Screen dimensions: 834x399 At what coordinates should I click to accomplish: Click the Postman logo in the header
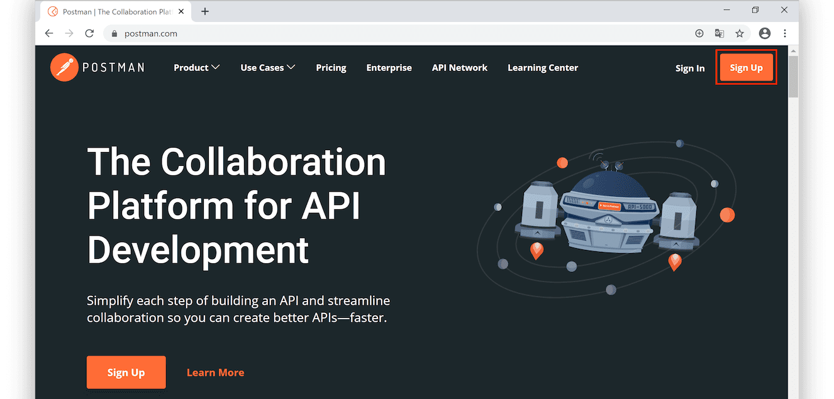click(97, 67)
